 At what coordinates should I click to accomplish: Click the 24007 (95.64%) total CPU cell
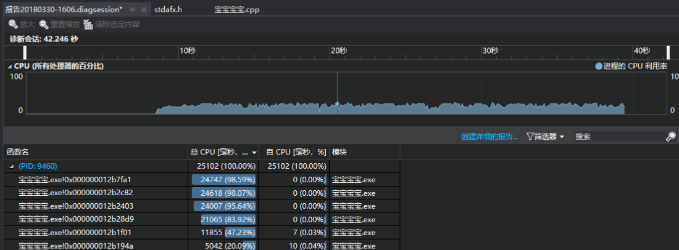click(x=223, y=206)
